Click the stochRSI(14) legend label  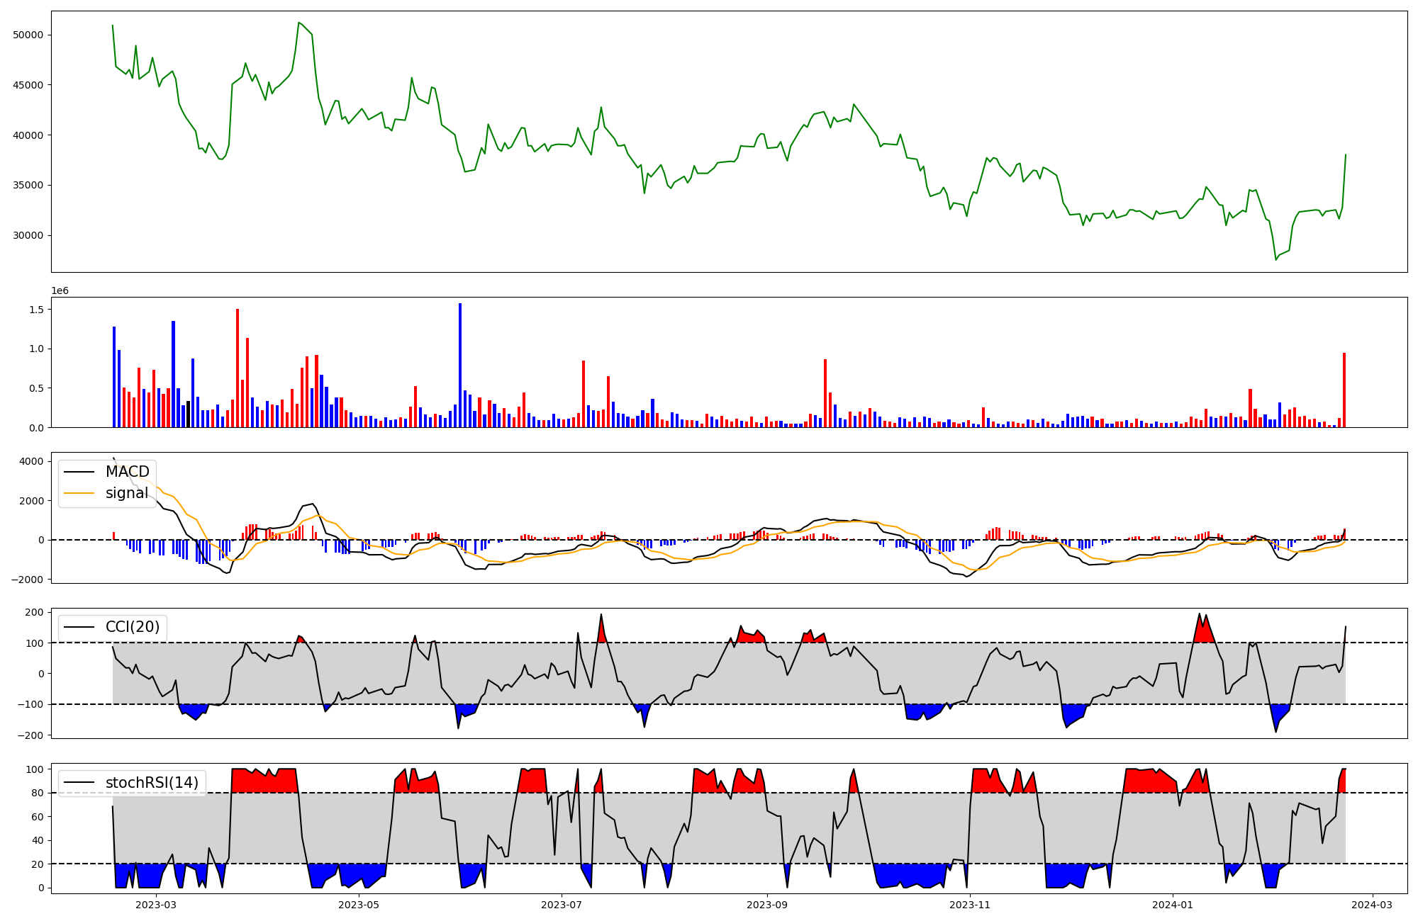pyautogui.click(x=152, y=783)
